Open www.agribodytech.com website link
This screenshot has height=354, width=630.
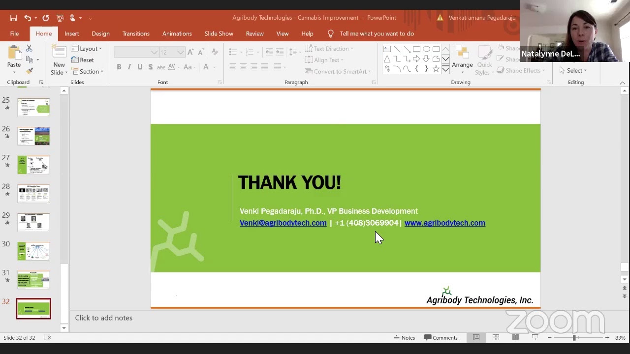point(445,223)
